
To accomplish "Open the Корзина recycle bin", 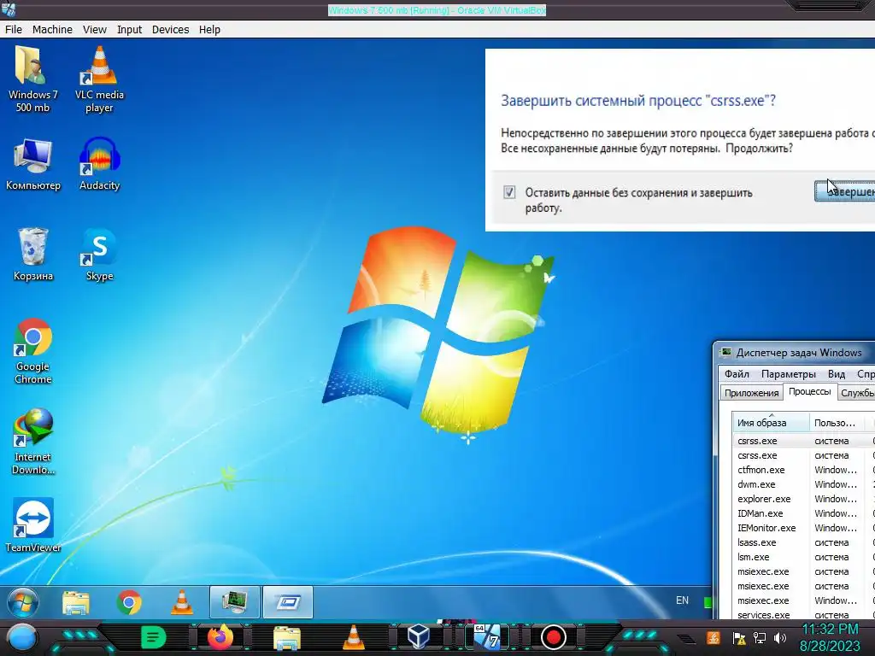I will pos(33,255).
